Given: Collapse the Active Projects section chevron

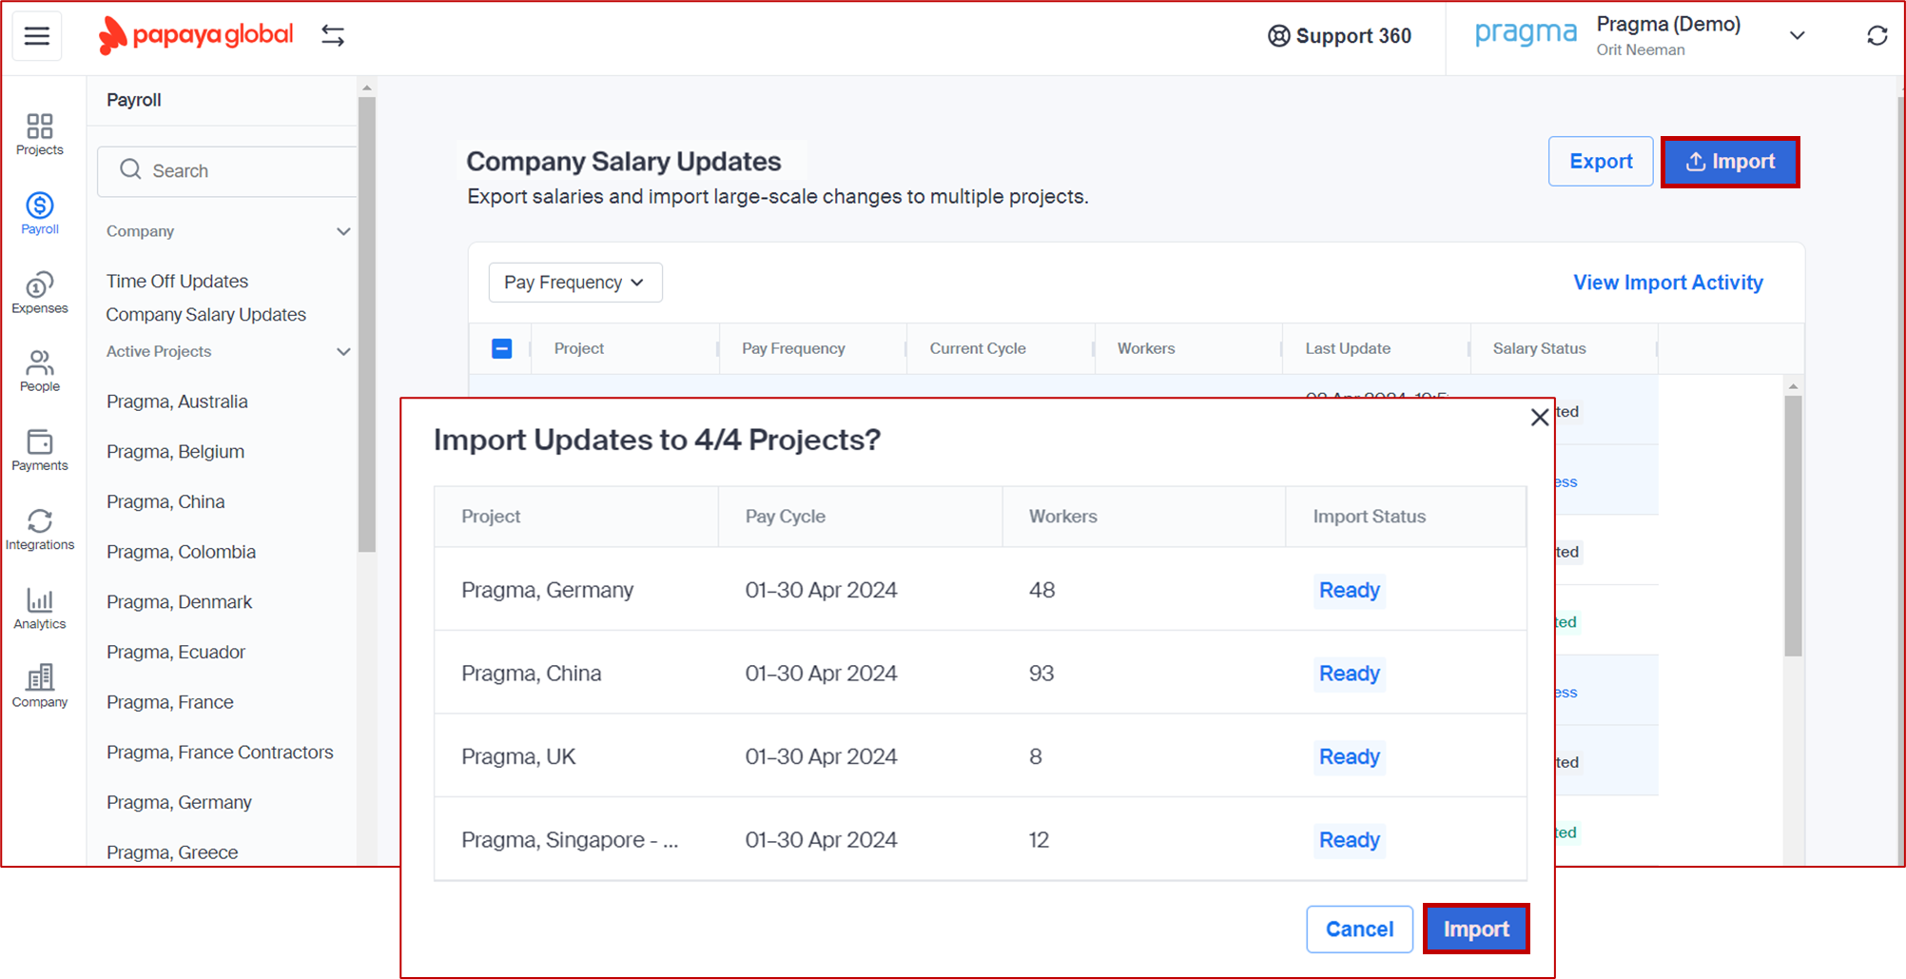Looking at the screenshot, I should coord(343,351).
